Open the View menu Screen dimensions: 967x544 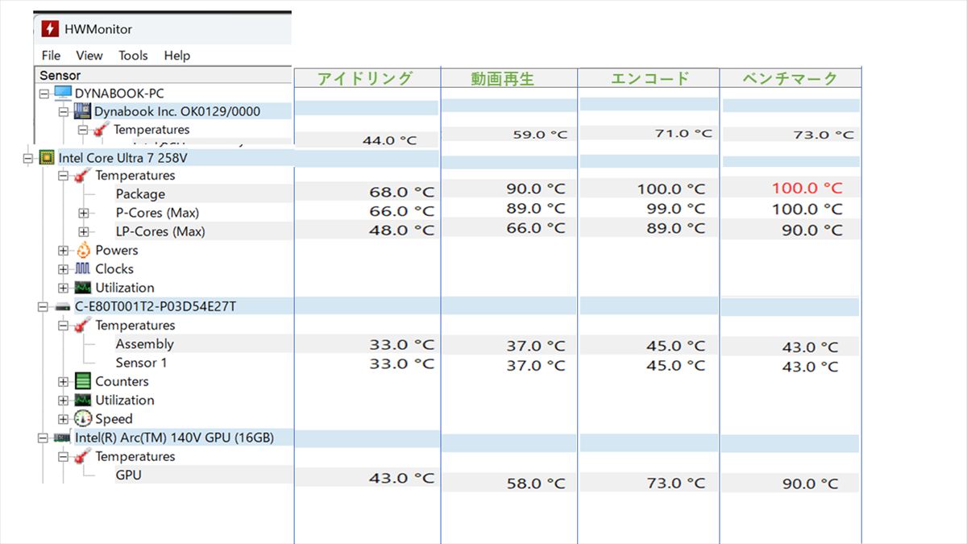[89, 56]
